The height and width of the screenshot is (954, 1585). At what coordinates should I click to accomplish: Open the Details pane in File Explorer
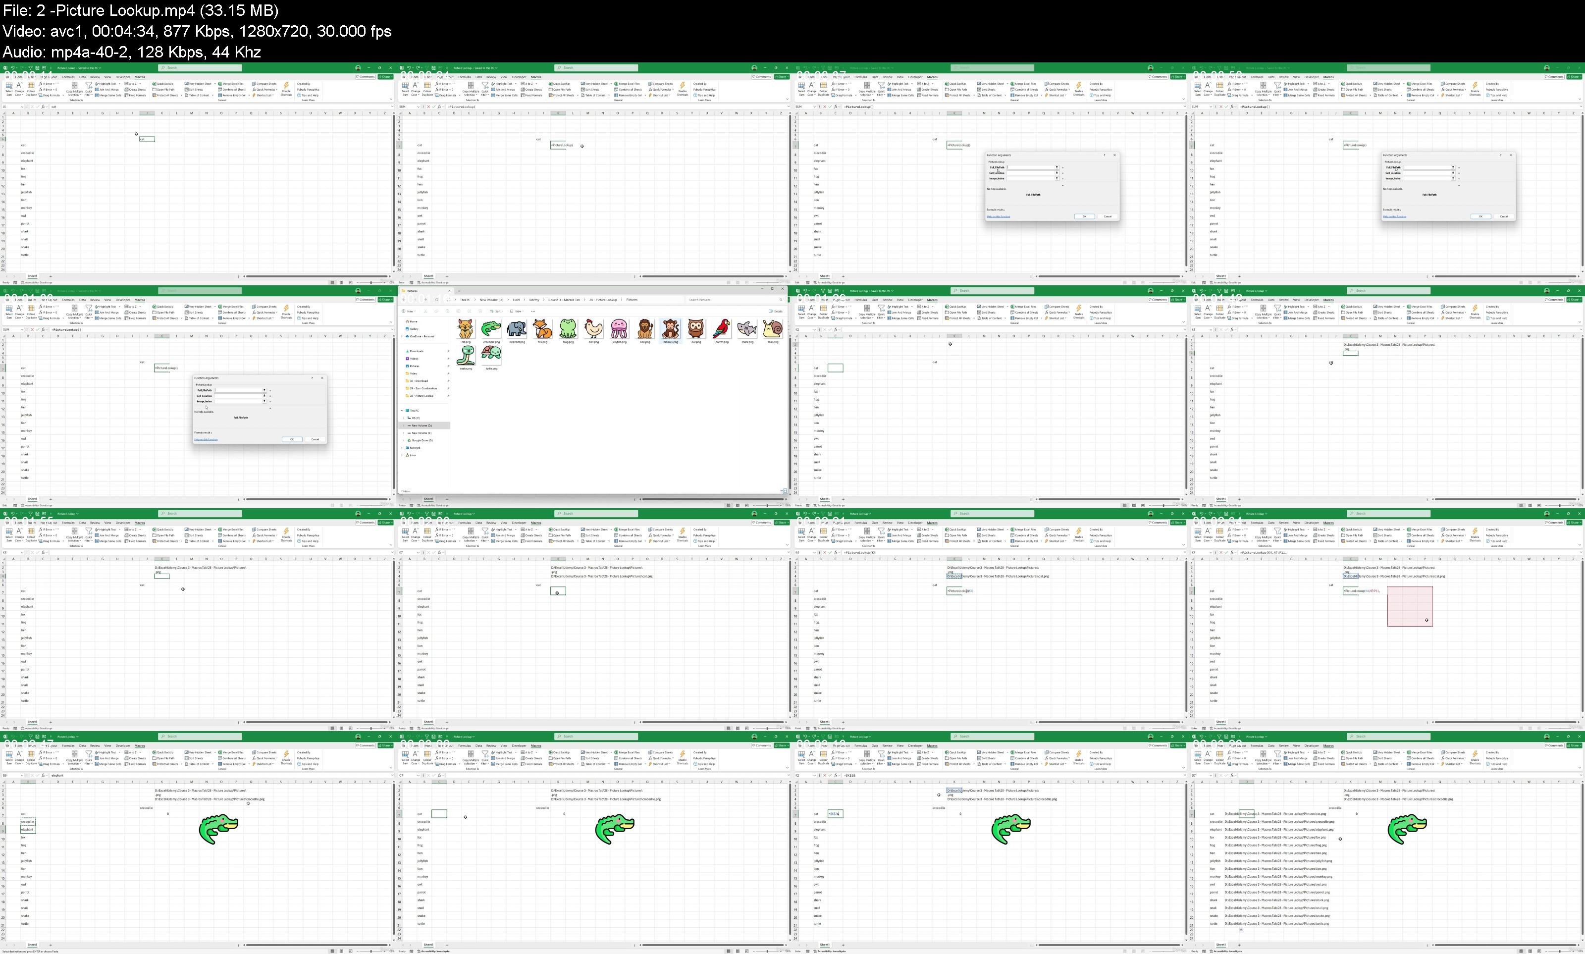pos(776,311)
